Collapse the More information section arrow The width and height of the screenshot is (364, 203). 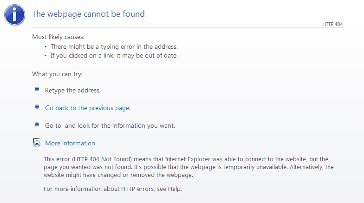pyautogui.click(x=37, y=144)
